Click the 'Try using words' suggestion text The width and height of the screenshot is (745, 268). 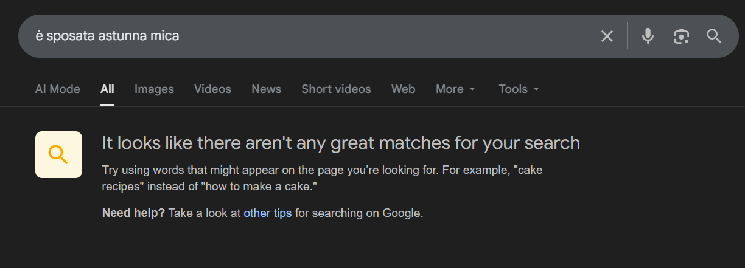click(x=323, y=179)
